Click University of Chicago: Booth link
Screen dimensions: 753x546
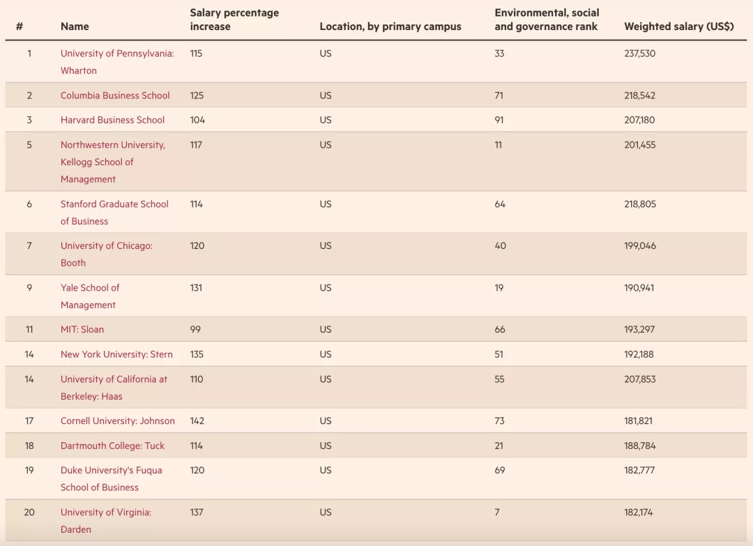(106, 246)
